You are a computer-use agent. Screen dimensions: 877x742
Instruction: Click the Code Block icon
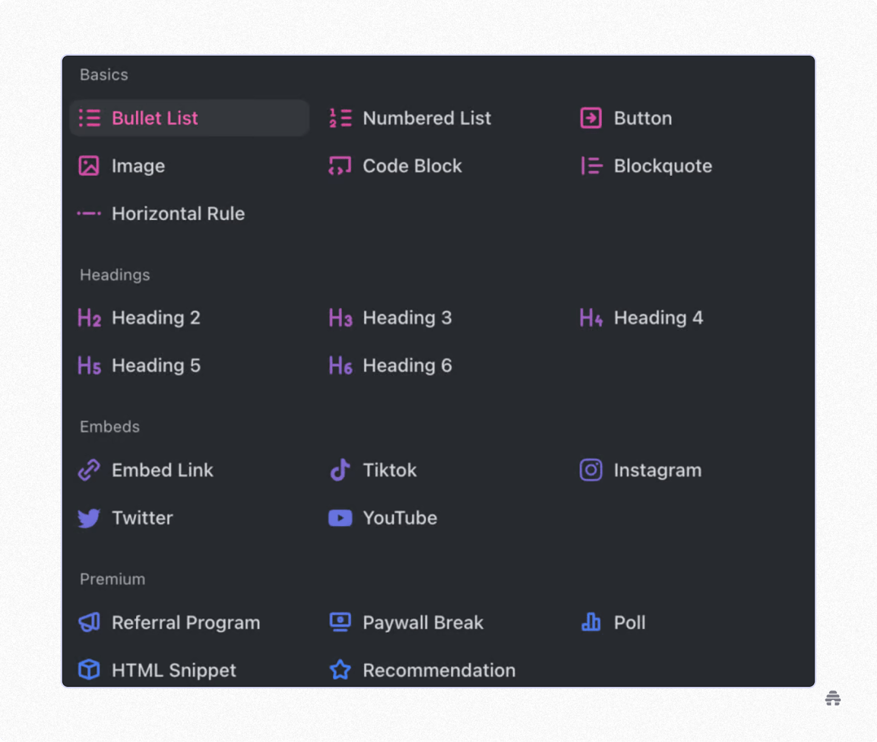point(340,165)
